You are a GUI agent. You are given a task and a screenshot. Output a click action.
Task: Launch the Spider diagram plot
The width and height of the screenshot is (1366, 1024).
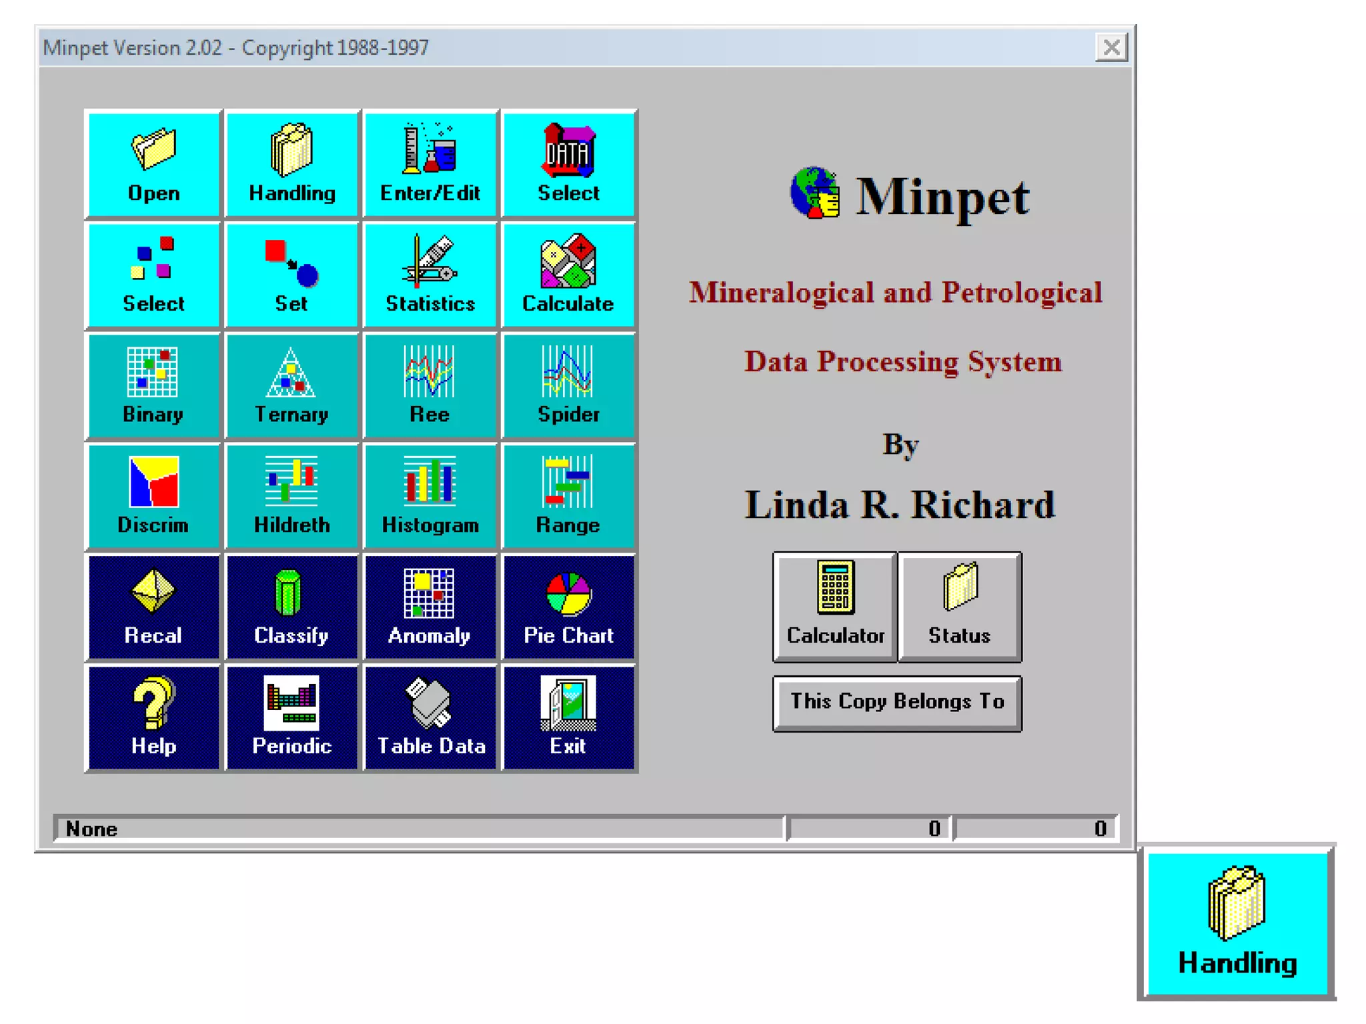(568, 386)
